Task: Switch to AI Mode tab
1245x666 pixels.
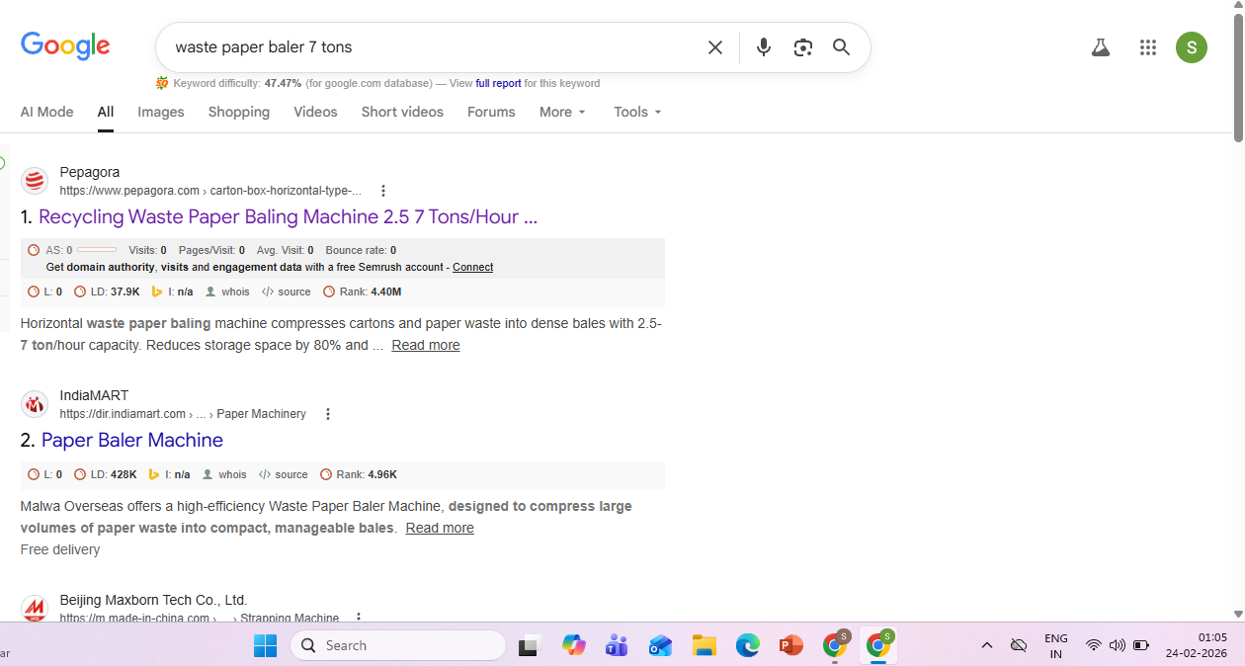Action: tap(47, 112)
